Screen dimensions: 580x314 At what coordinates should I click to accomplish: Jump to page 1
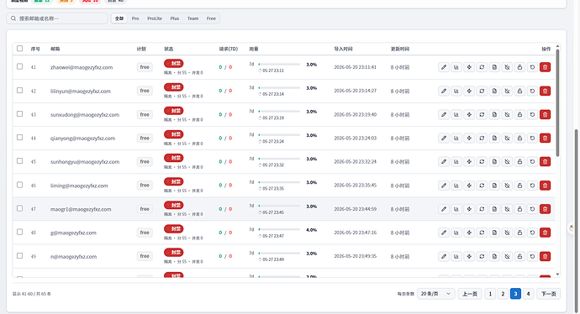click(490, 294)
